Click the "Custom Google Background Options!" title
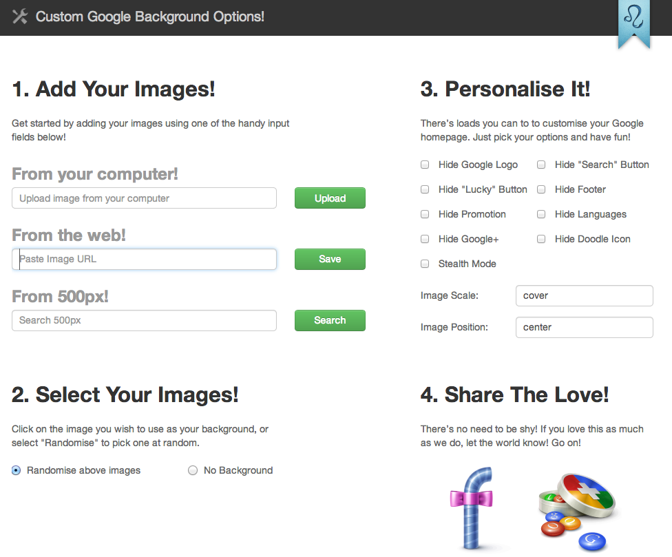The image size is (672, 557). coord(150,17)
